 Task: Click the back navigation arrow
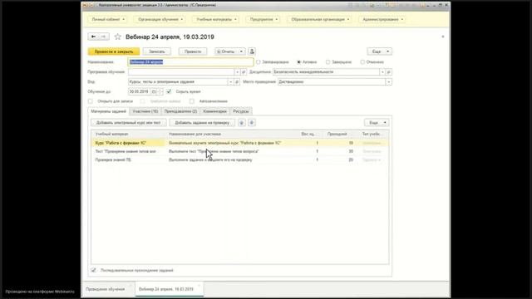click(x=93, y=37)
